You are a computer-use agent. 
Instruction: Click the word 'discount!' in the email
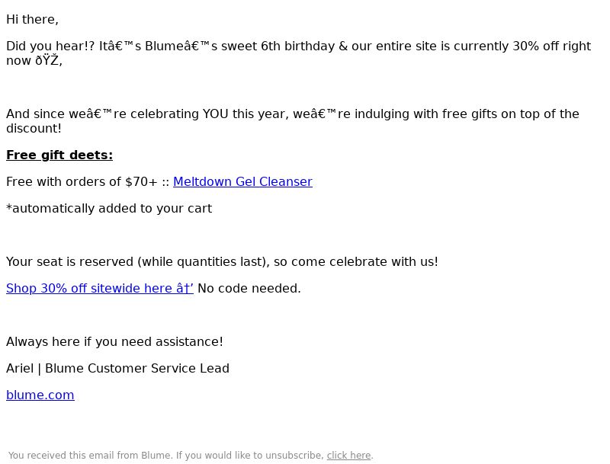pos(34,128)
